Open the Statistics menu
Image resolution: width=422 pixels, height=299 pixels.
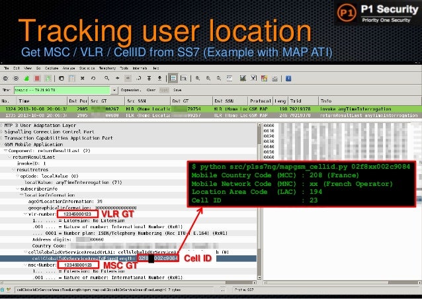[x=87, y=68]
